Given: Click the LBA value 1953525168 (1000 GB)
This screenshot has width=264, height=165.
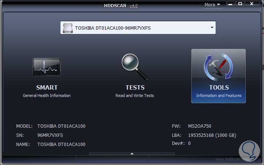Looking at the screenshot, I should coord(212,135).
